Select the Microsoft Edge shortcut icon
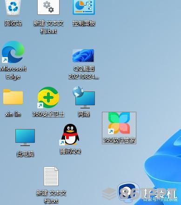Image resolution: width=181 pixels, height=205 pixels. (x=13, y=52)
